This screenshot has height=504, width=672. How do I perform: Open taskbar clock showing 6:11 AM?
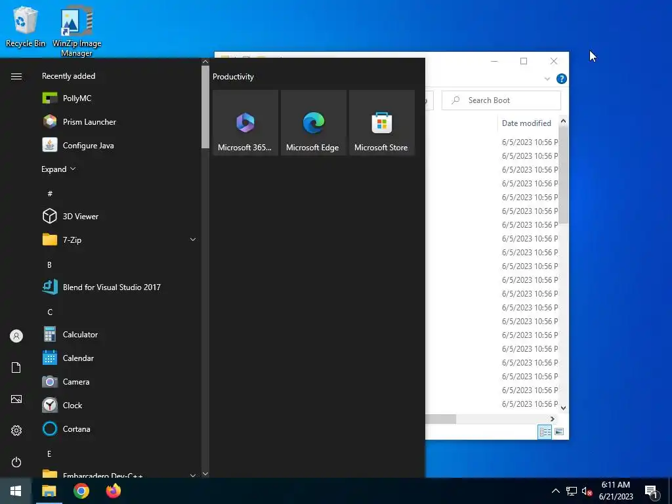pyautogui.click(x=616, y=491)
